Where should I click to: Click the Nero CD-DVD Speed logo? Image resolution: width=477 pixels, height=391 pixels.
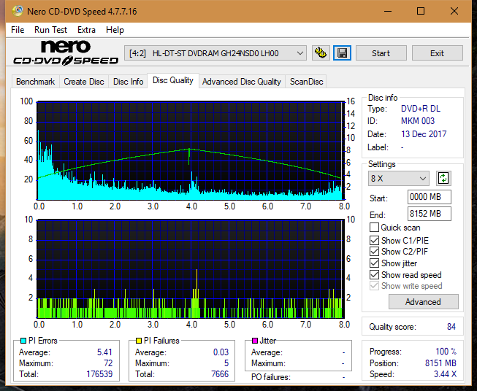point(66,53)
